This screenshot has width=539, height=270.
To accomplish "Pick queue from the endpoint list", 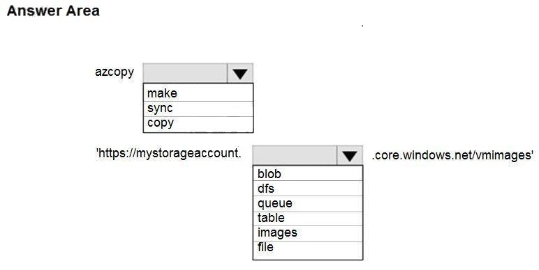I will pyautogui.click(x=308, y=203).
